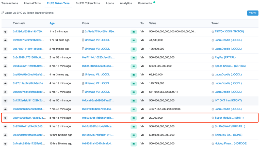Open sender address 0x46d27b37dbf1da1511
The width and height of the screenshot is (260, 148).
(x=98, y=135)
